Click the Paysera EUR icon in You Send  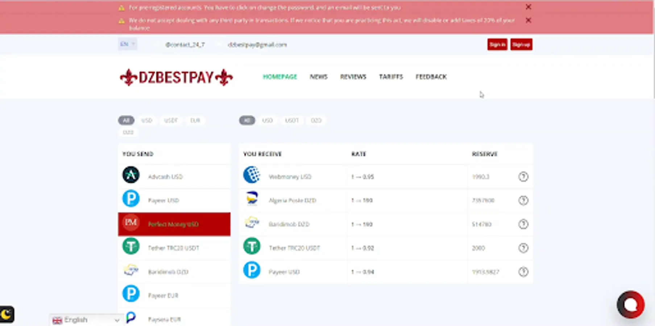131,318
